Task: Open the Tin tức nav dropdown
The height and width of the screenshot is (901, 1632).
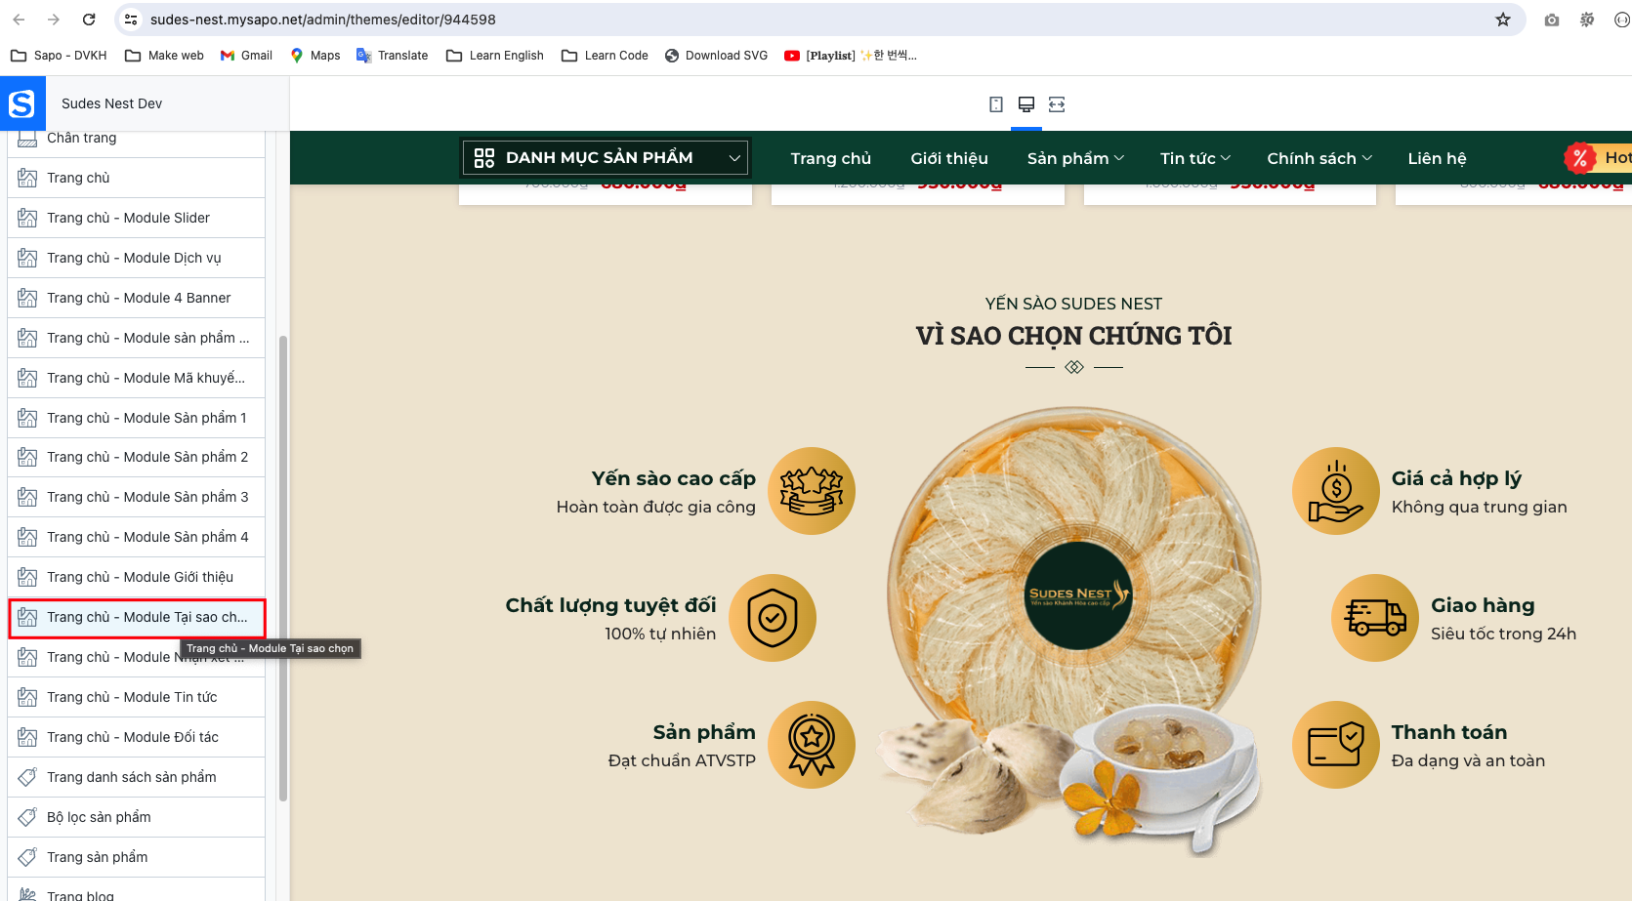Action: point(1195,158)
